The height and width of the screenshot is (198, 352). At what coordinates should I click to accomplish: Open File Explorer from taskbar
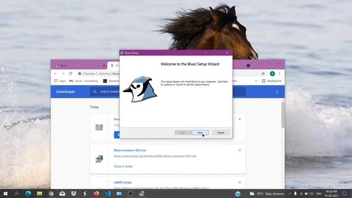40,194
